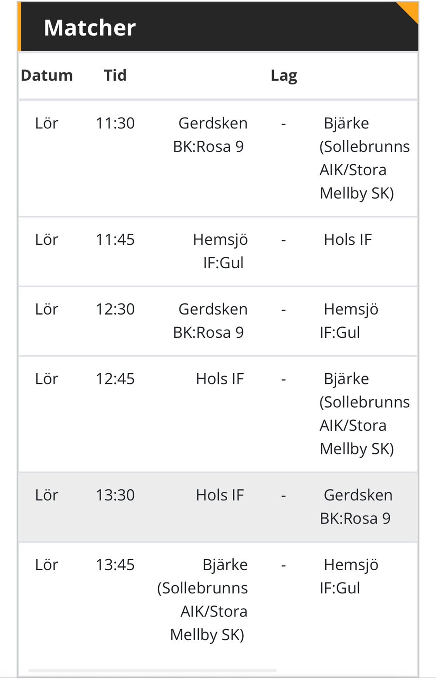Click the Matcher header title
436x679 pixels.
(90, 28)
